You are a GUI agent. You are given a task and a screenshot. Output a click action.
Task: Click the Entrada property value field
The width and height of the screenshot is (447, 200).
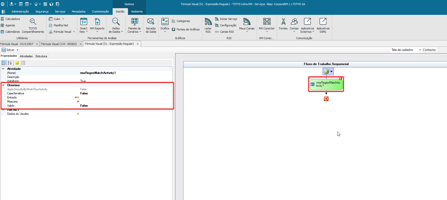(126, 97)
